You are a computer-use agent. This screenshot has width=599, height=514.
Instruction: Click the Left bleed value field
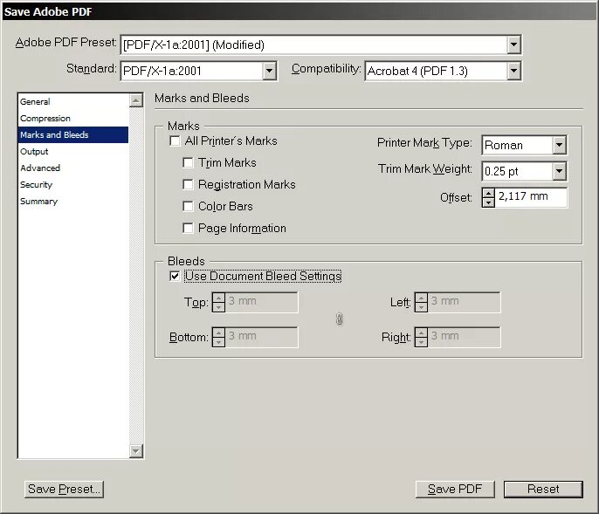pos(464,303)
